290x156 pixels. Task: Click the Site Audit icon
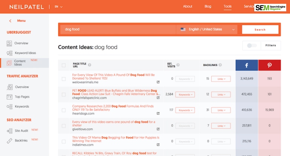pos(9,131)
